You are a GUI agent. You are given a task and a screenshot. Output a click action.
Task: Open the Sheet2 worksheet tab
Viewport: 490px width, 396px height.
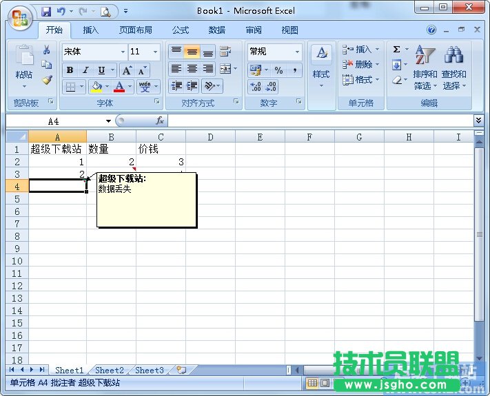pyautogui.click(x=110, y=371)
